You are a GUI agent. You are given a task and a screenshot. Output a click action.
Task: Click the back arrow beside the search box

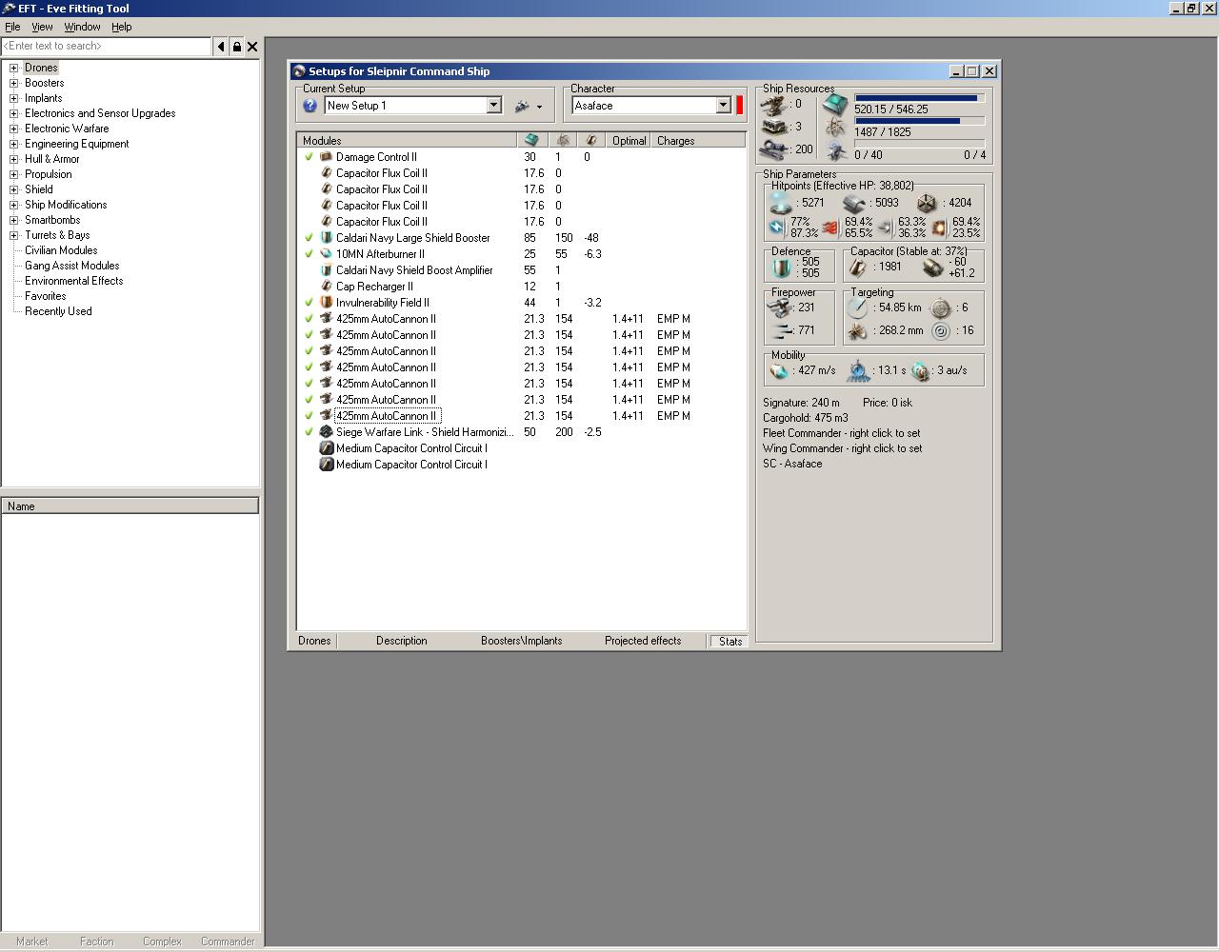[x=221, y=46]
